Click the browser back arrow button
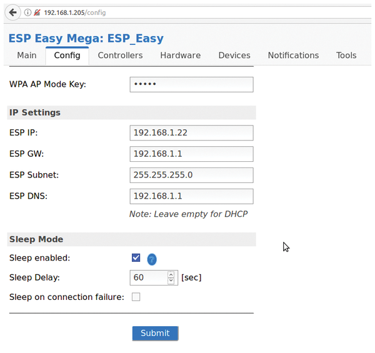 (x=12, y=12)
